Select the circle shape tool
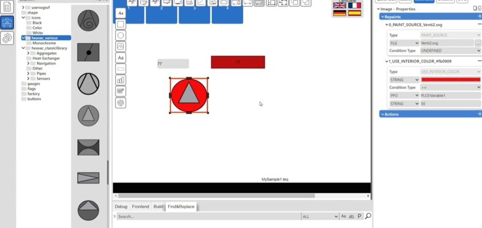Image resolution: width=482 pixels, height=228 pixels. tap(121, 35)
